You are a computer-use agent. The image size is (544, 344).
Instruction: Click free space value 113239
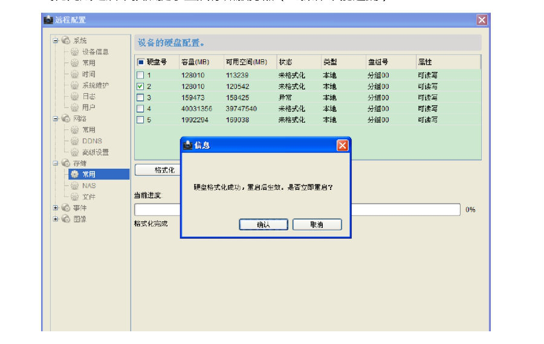tap(238, 76)
